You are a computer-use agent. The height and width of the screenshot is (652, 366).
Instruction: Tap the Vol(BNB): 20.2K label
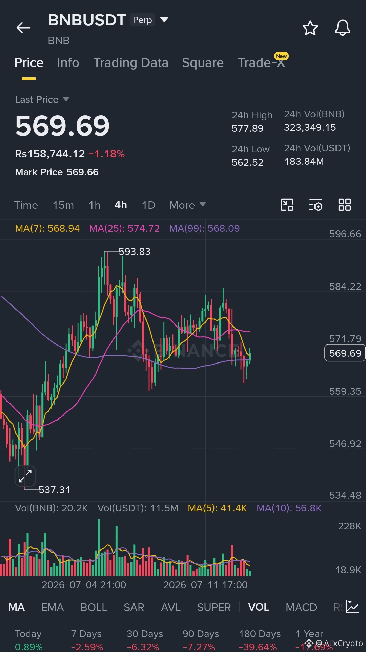point(52,508)
